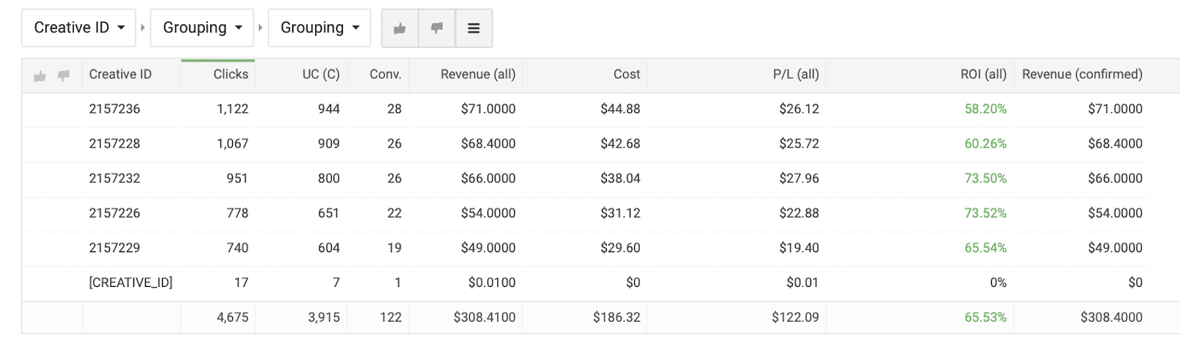Click the hamburger list-view toolbar button
Viewport: 1180px width, 346px height.
(x=474, y=28)
